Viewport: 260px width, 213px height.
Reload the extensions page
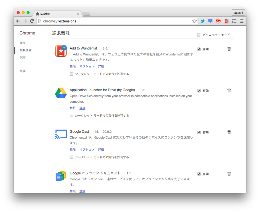pyautogui.click(x=32, y=21)
